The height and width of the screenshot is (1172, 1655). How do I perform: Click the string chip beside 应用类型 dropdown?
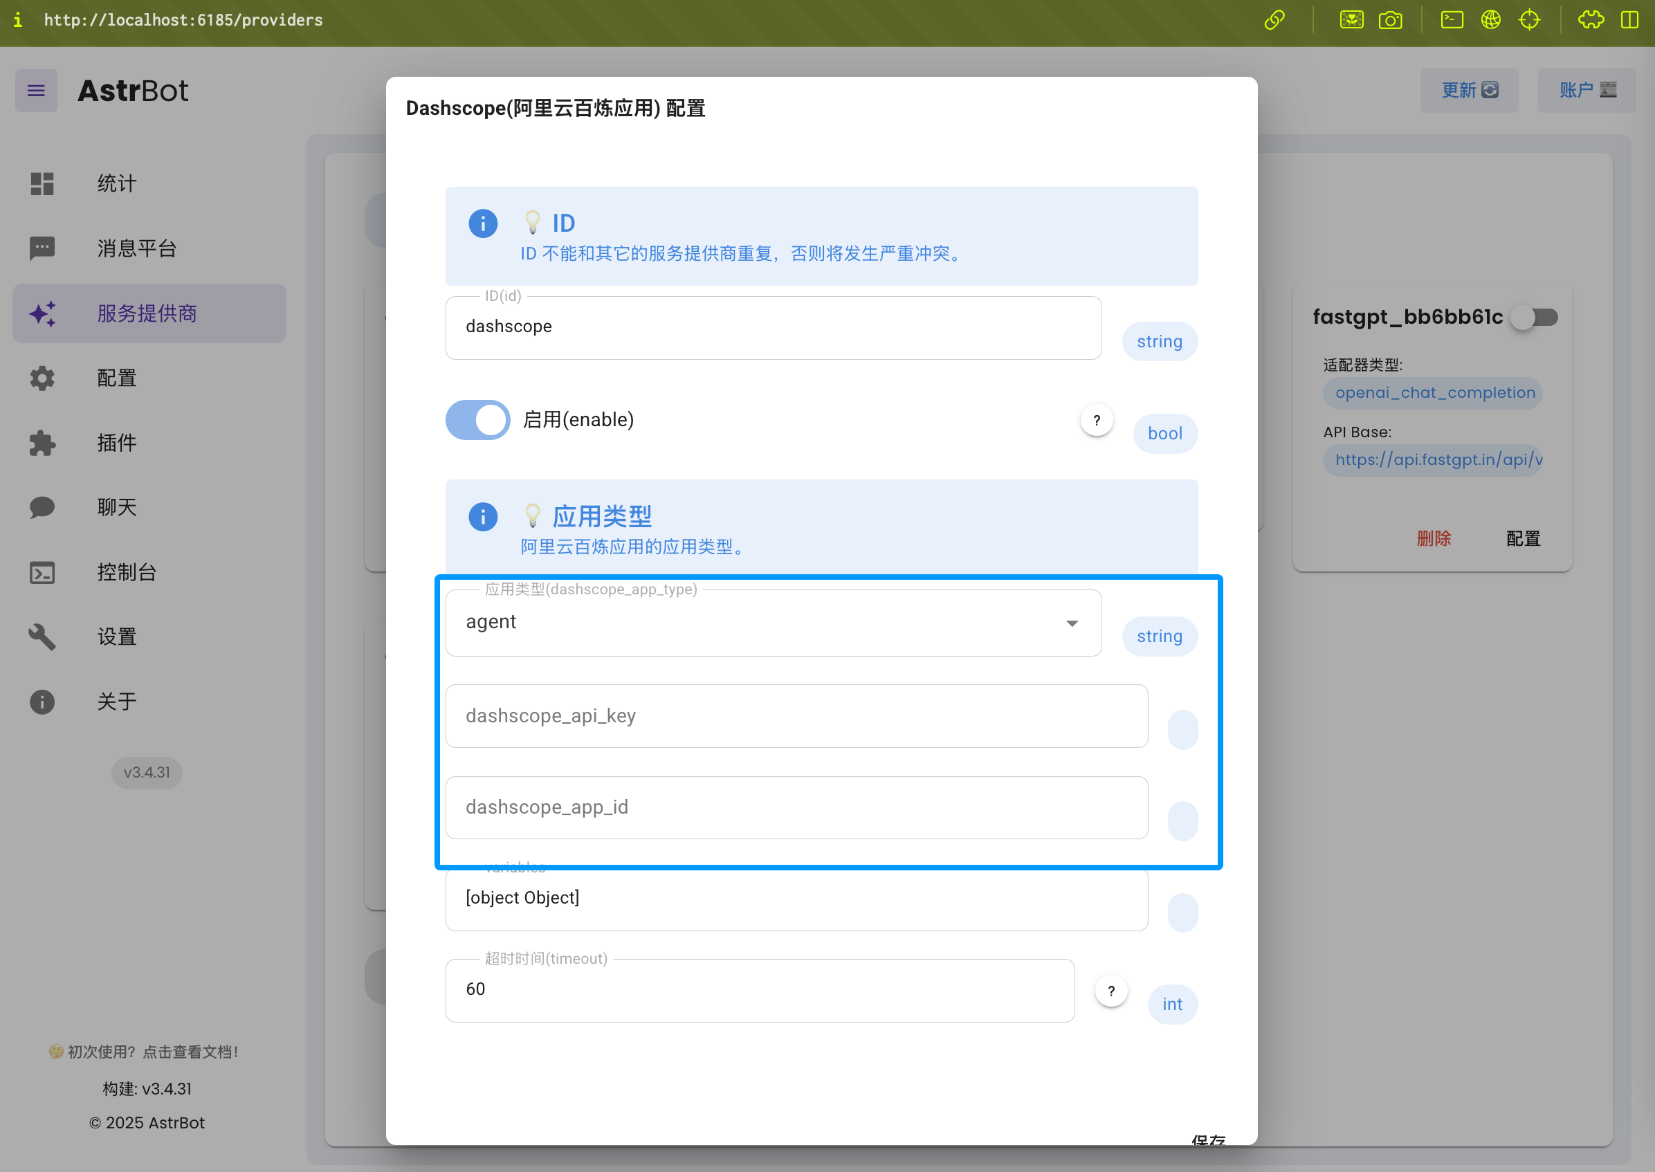coord(1159,636)
